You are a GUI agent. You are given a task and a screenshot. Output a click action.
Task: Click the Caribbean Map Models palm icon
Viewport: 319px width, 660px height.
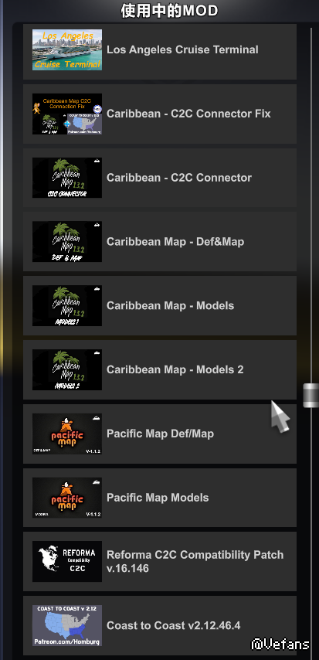coord(67,305)
